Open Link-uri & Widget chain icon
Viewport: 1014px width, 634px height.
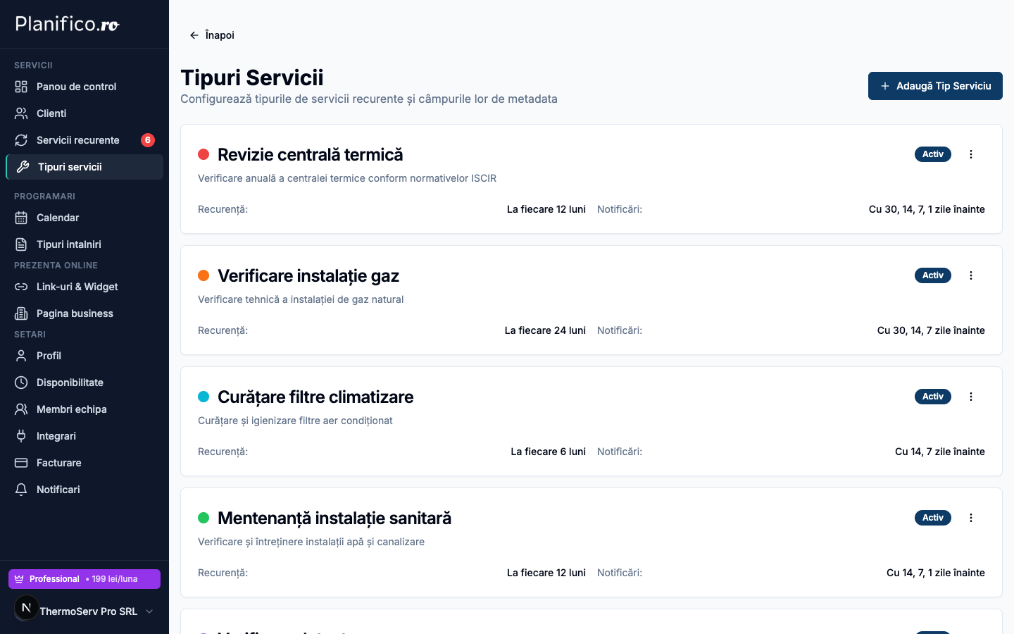click(x=20, y=287)
